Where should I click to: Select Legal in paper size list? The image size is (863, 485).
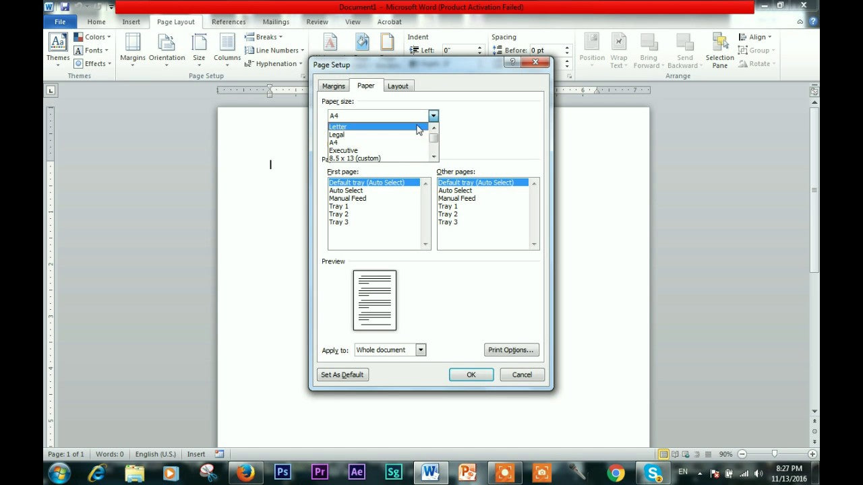pos(336,135)
